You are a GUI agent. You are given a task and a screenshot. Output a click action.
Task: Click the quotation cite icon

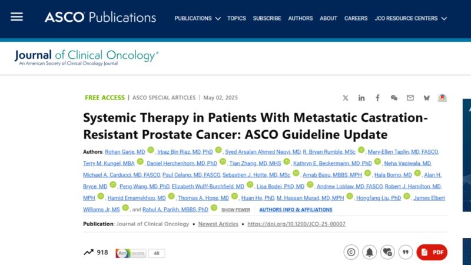coord(406,252)
